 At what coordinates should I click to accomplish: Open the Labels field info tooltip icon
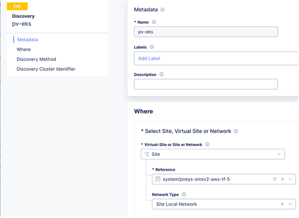coord(152,47)
